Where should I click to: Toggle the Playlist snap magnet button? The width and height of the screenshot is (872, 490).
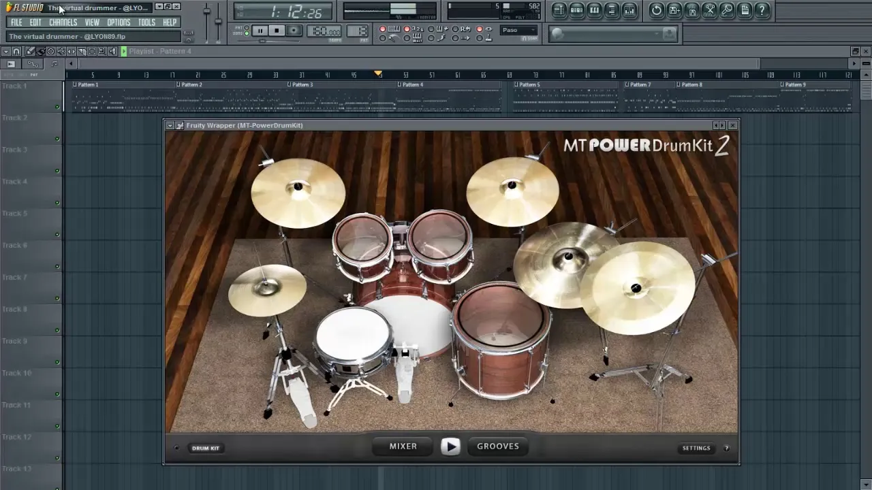(16, 51)
